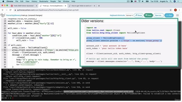
Task: Close the main.py tab
Action: pos(65,6)
